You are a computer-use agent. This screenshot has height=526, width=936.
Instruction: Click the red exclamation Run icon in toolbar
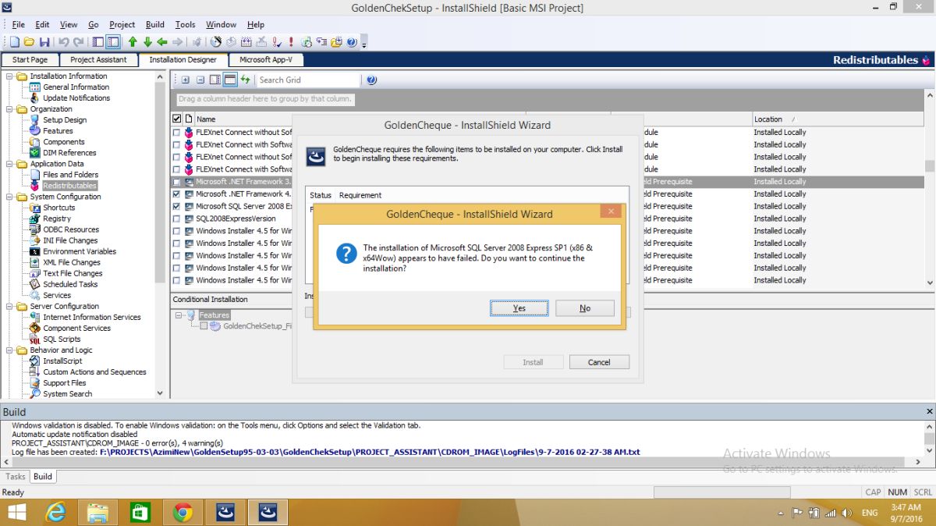291,42
